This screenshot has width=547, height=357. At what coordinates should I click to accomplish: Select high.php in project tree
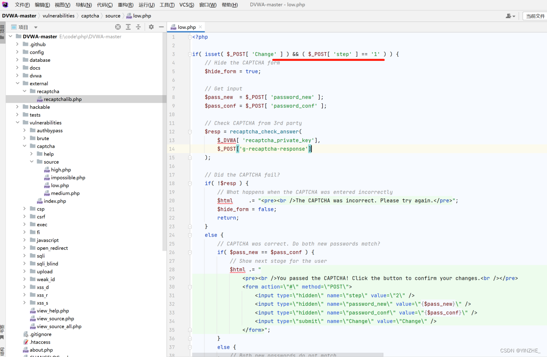click(x=61, y=170)
